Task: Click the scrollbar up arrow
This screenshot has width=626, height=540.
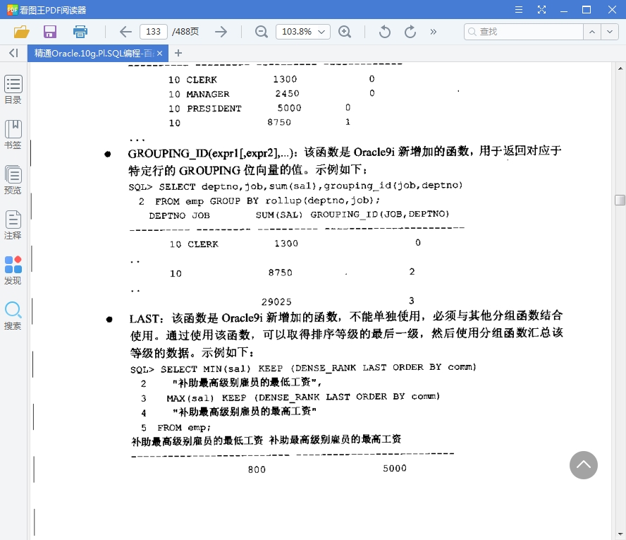Action: point(620,68)
